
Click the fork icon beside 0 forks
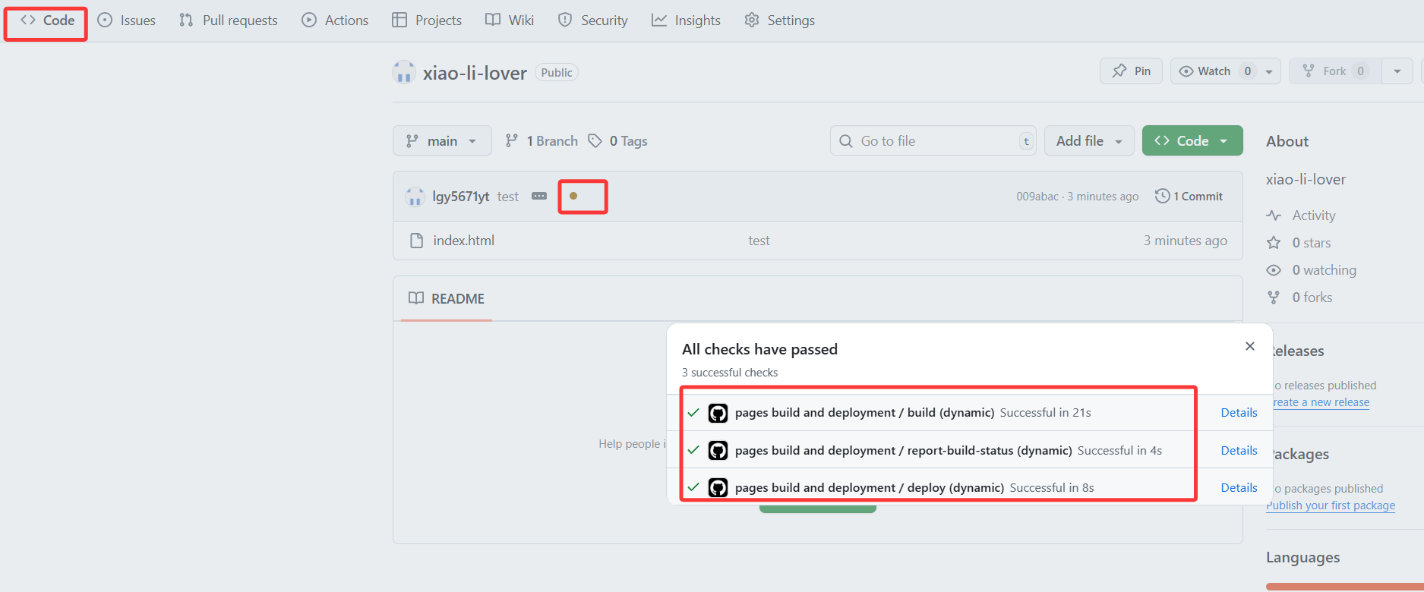(1274, 298)
